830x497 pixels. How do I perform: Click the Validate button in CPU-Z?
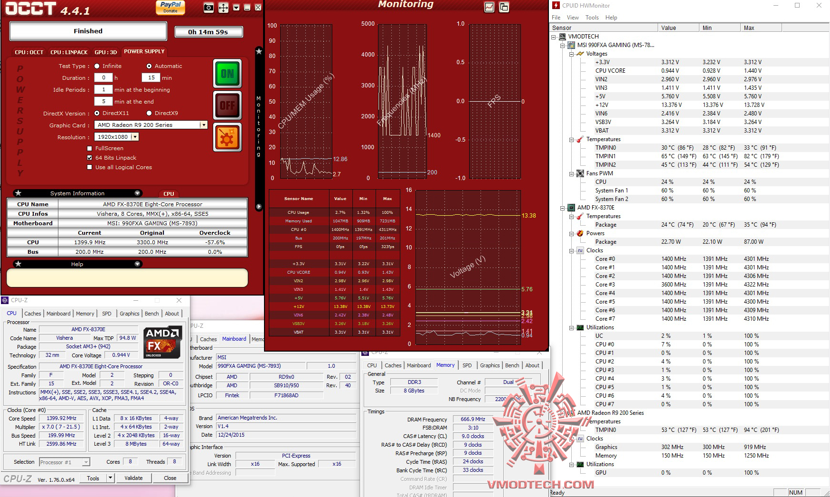click(x=133, y=478)
